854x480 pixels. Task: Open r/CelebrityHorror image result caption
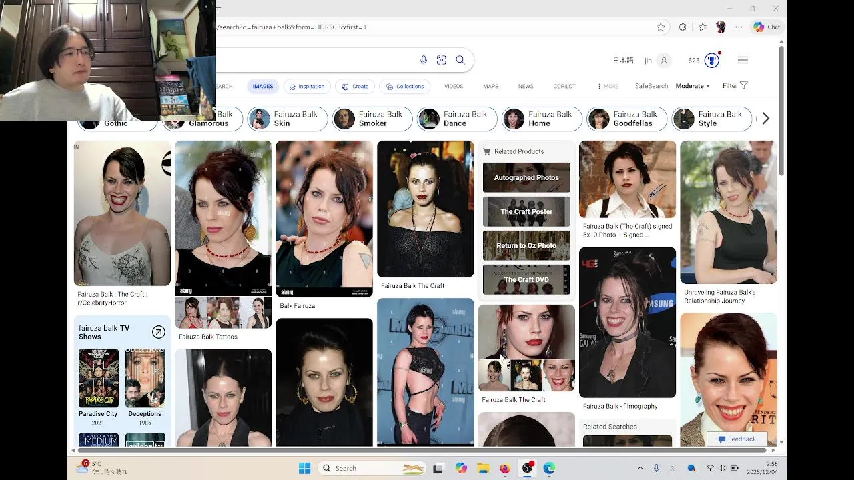click(x=112, y=298)
